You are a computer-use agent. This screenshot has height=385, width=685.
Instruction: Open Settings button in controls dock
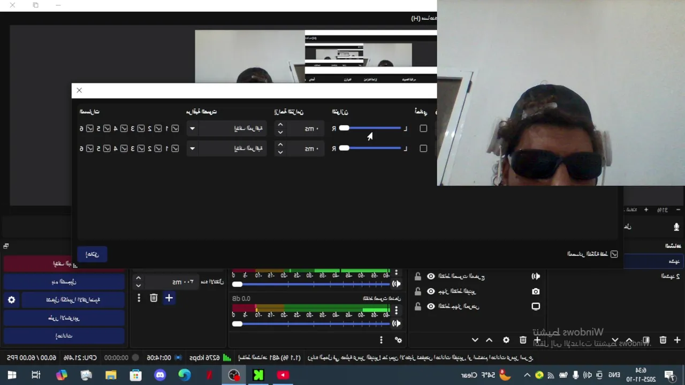(65, 336)
